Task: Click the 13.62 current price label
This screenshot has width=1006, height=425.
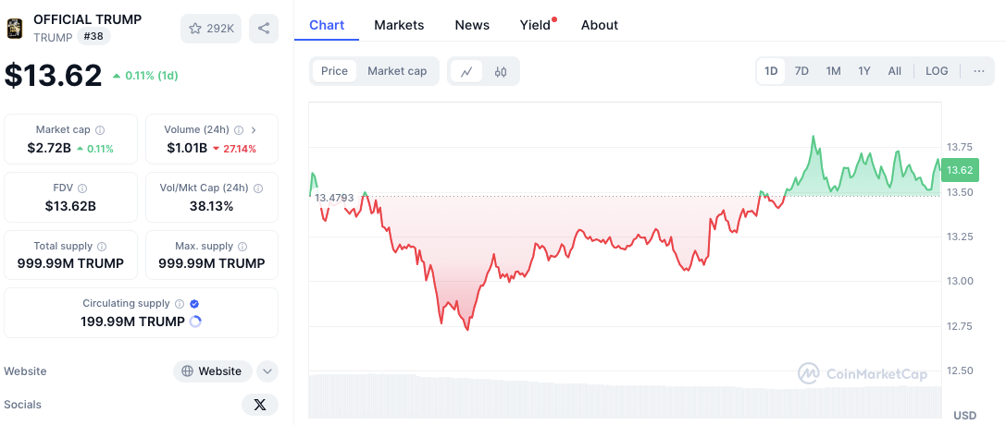Action: [x=960, y=170]
